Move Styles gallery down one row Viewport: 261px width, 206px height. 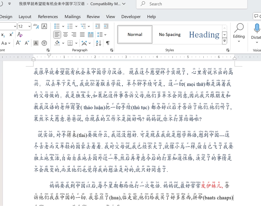225,35
